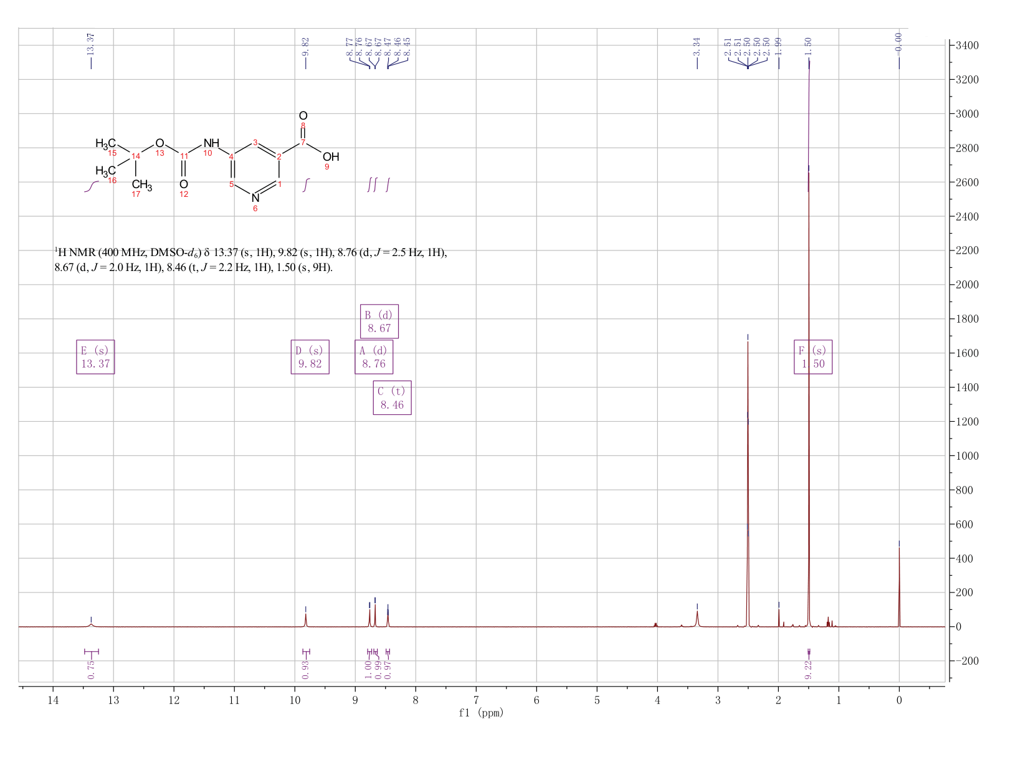1028x757 pixels.
Task: Click the 3.34 peak label at top
Action: click(x=697, y=45)
